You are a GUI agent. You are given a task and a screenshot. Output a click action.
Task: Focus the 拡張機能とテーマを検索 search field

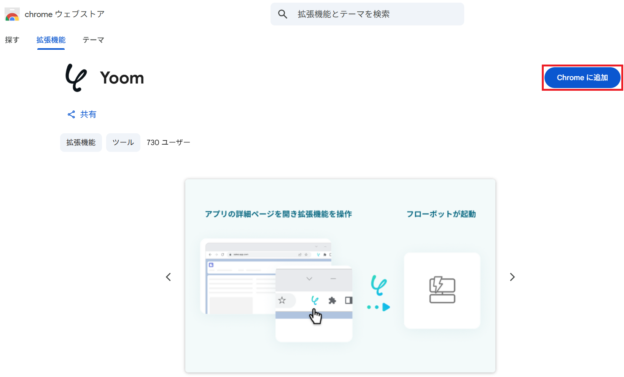pyautogui.click(x=367, y=14)
